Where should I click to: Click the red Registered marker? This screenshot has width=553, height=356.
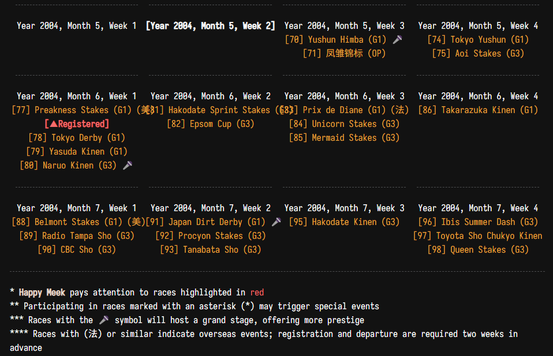(77, 123)
